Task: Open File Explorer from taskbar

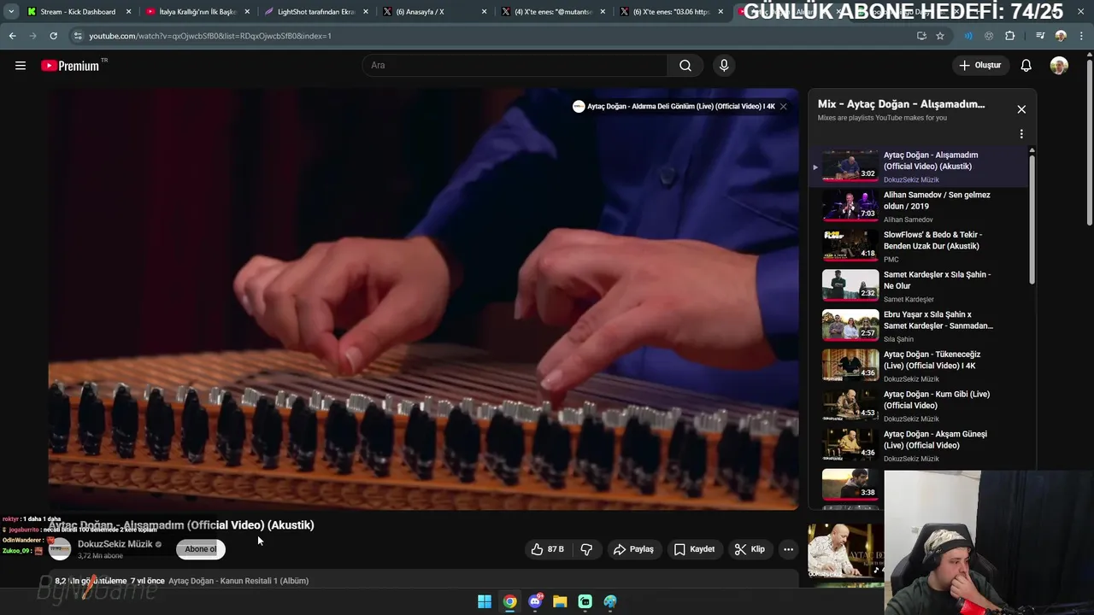Action: pos(560,601)
